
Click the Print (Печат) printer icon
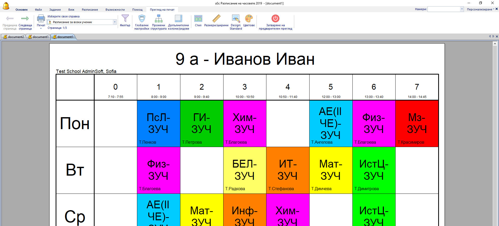pos(41,19)
